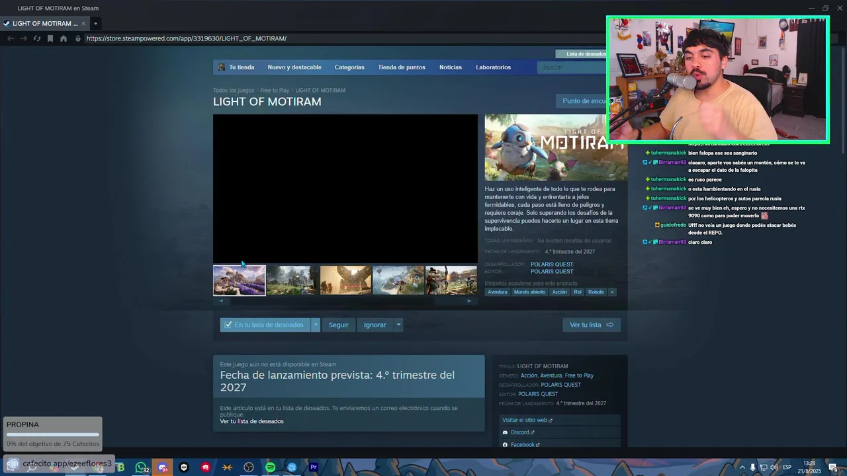The image size is (847, 476).
Task: Open the Tienda de puntos tab
Action: [x=402, y=67]
